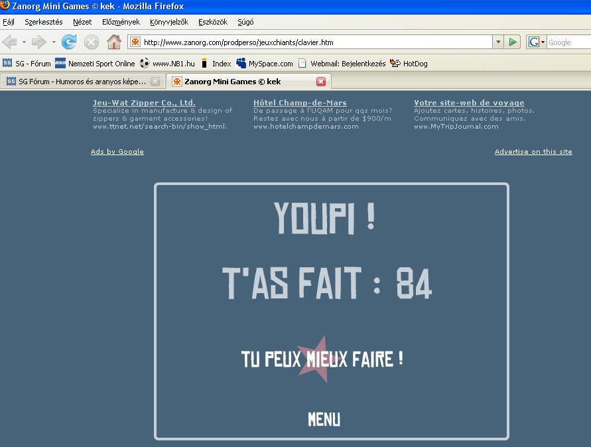
Task: Click the Stop loading icon
Action: click(92, 42)
